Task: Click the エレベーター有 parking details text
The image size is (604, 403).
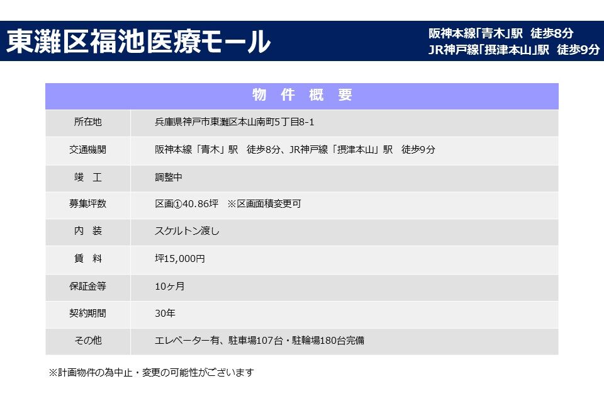Action: coord(259,341)
